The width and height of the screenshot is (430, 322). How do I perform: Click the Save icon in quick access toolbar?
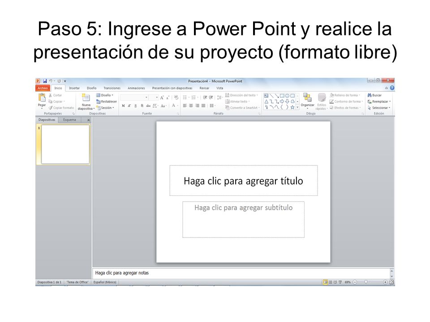click(45, 81)
